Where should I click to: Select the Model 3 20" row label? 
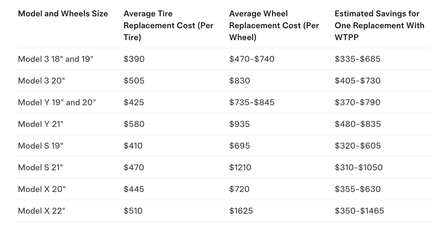42,81
